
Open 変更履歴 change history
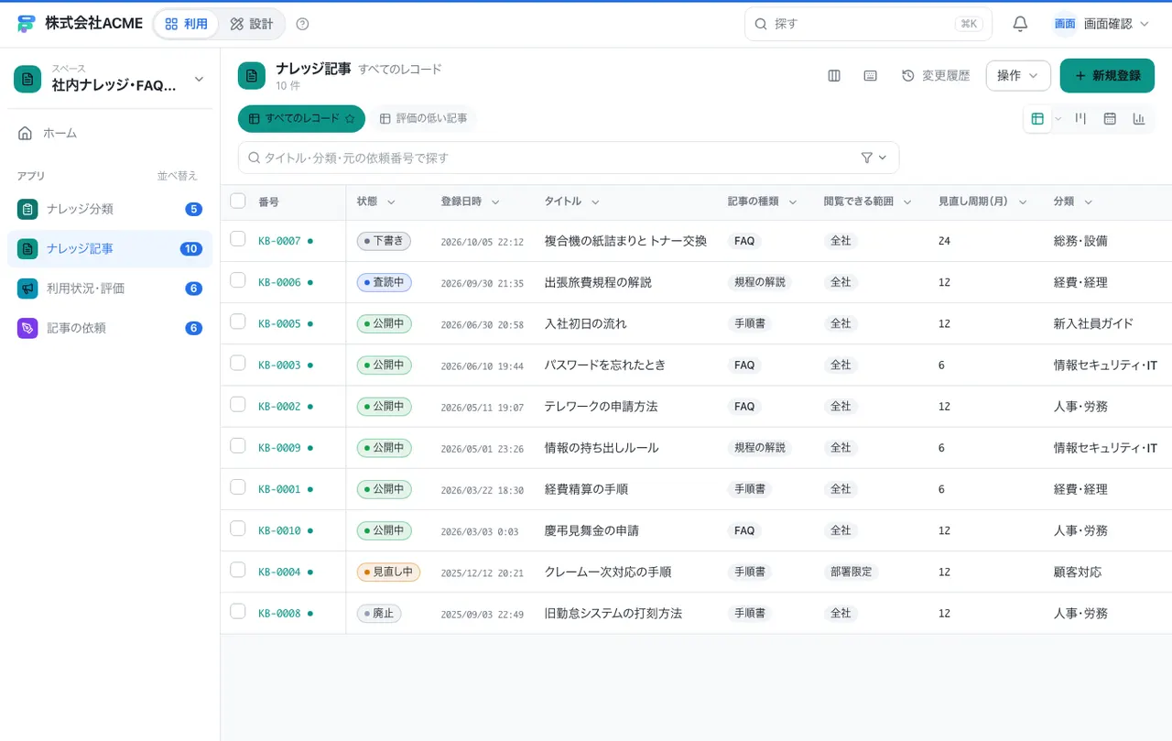pos(936,76)
